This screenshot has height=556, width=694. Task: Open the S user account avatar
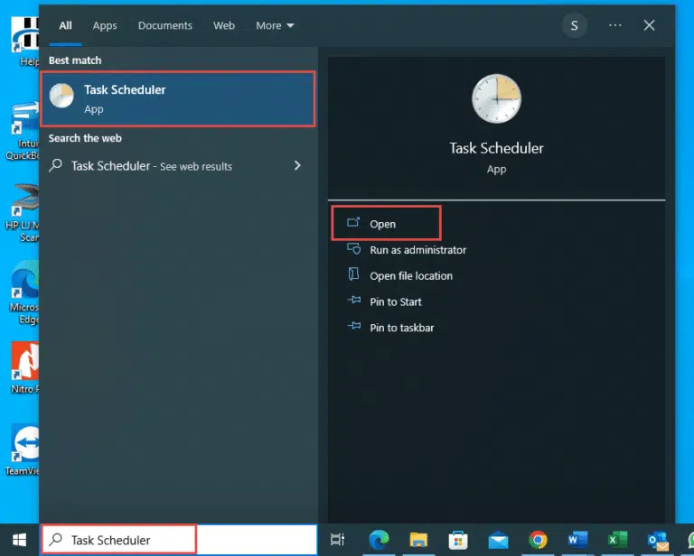point(575,25)
